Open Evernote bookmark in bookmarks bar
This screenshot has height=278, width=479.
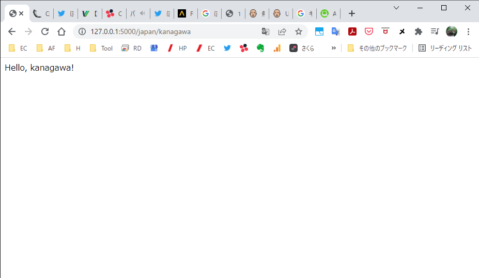(x=260, y=48)
